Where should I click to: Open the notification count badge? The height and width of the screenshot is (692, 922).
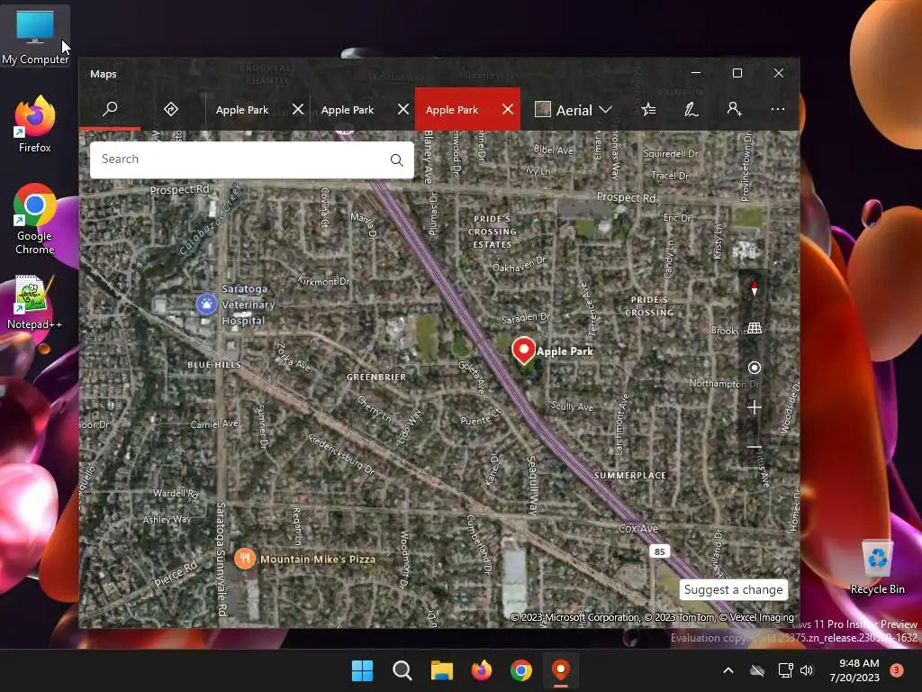pos(897,670)
